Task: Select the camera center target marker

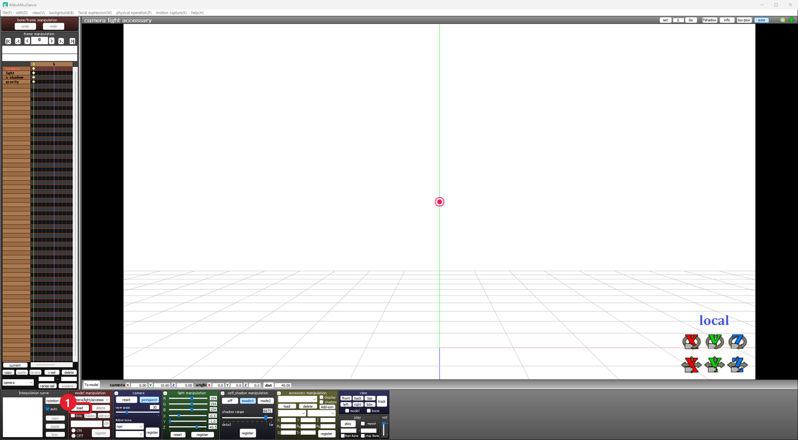Action: pyautogui.click(x=439, y=202)
